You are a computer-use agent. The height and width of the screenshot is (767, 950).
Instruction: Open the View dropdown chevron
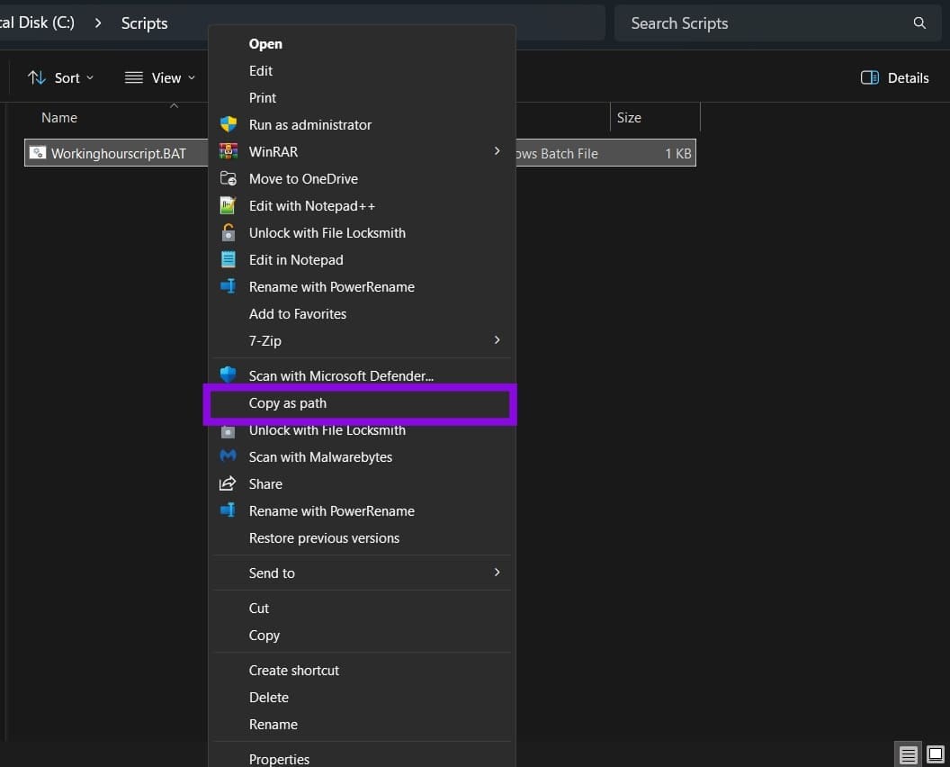[x=192, y=77]
